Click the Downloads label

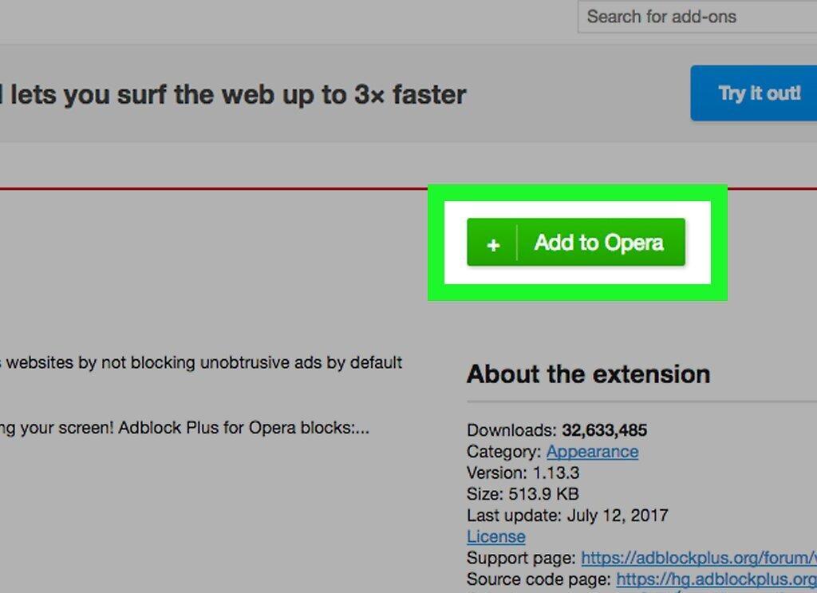[511, 430]
